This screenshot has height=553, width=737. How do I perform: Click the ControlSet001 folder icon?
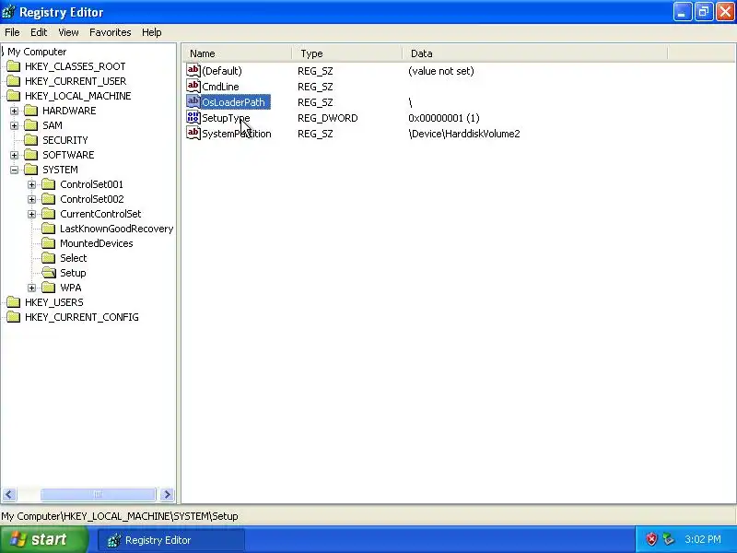click(x=49, y=183)
